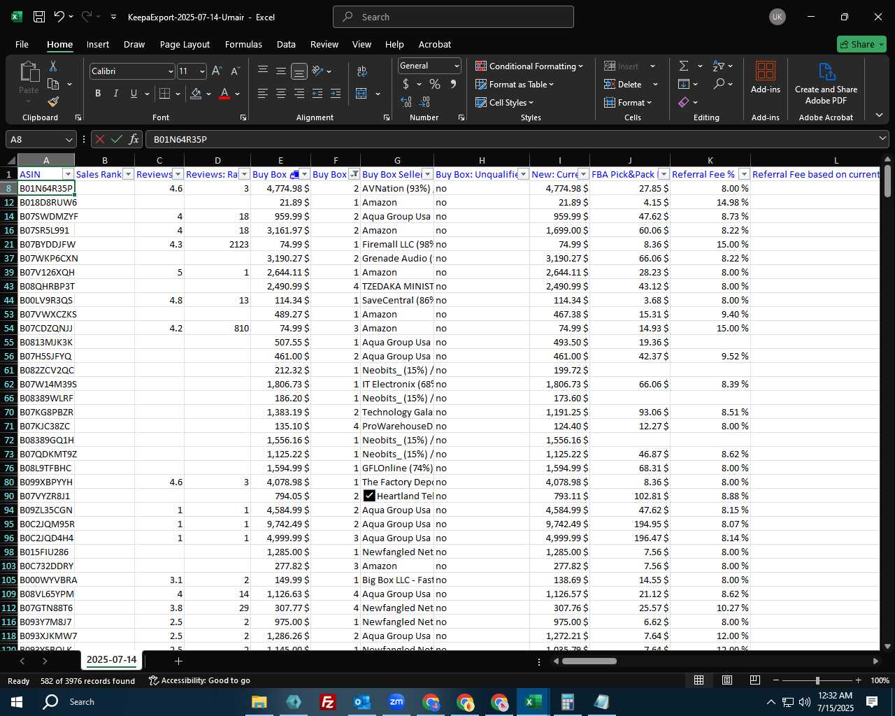Toggle Center horizontal alignment
Image resolution: width=895 pixels, height=716 pixels.
point(281,94)
